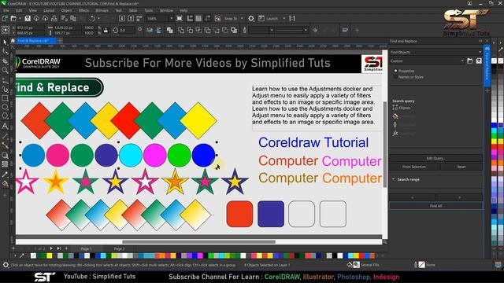The image size is (504, 283).
Task: Pick the no-color swatch in the bottom palette
Action: pyautogui.click(x=33, y=255)
